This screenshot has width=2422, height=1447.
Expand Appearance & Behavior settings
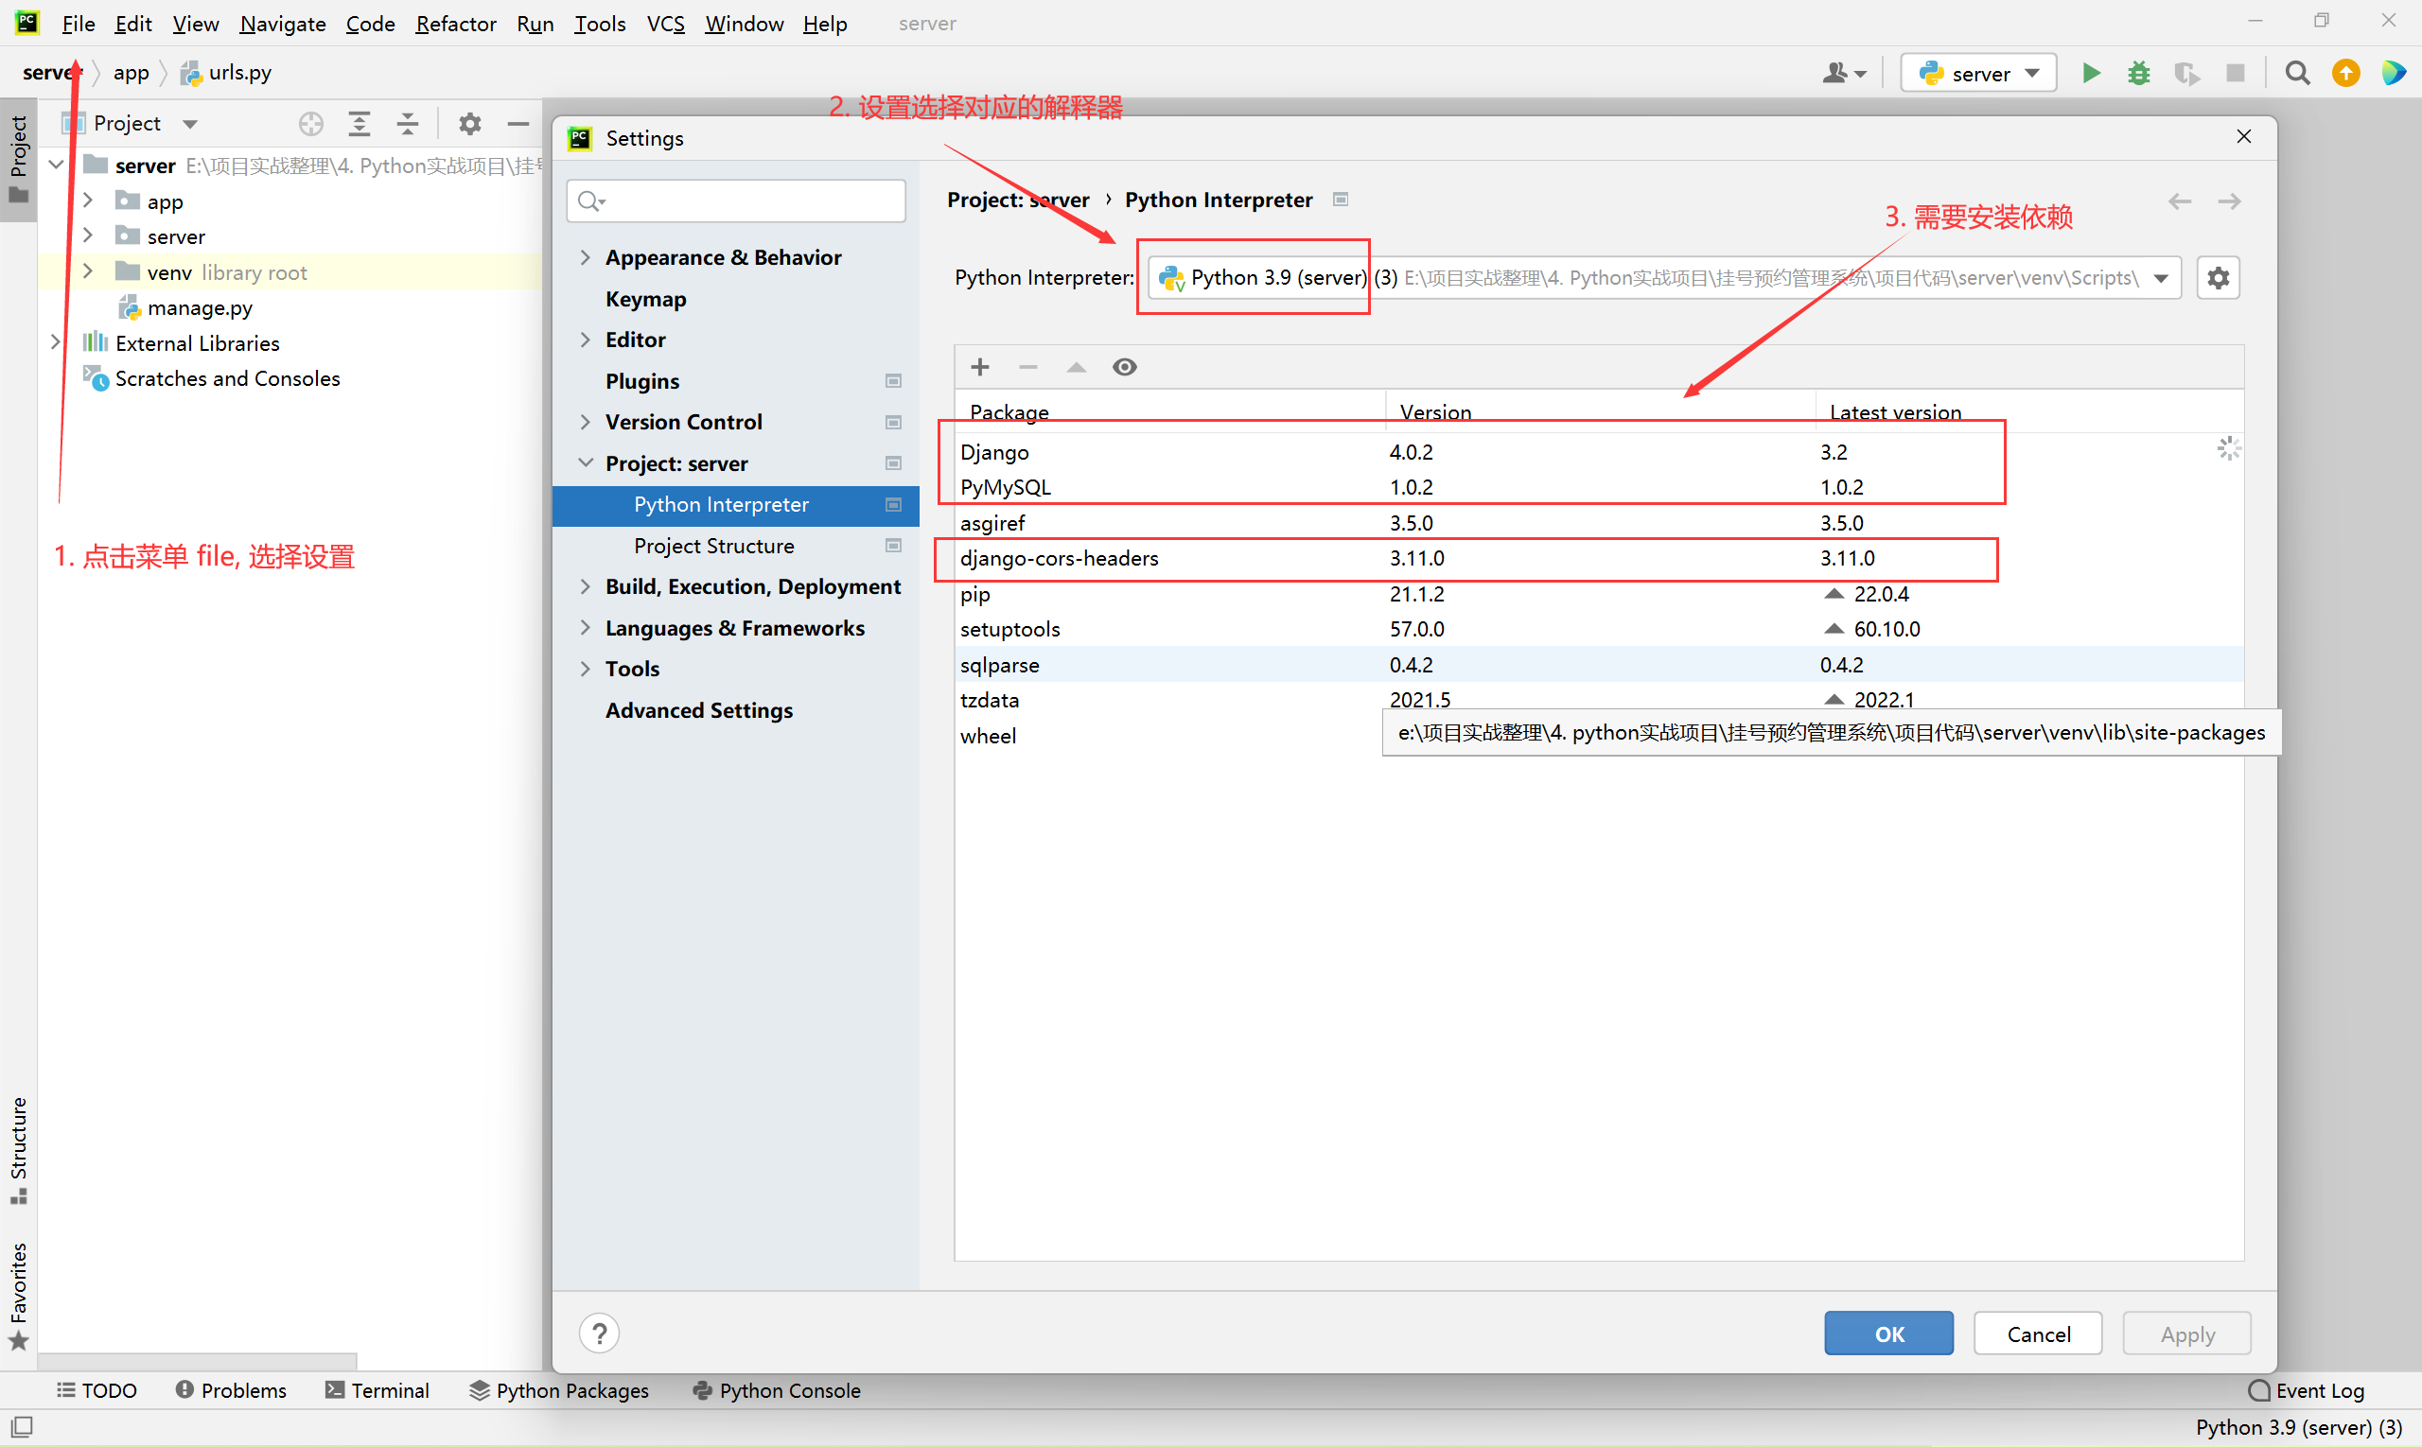[586, 257]
